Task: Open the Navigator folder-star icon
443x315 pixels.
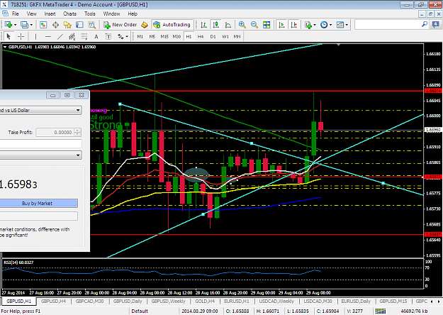Action: 67,25
